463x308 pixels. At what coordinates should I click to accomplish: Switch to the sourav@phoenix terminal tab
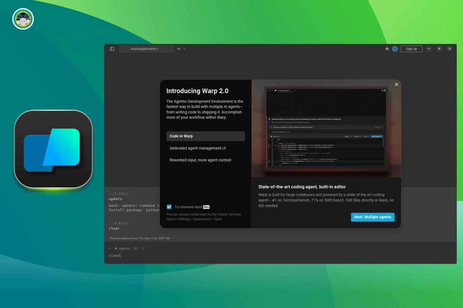click(147, 49)
